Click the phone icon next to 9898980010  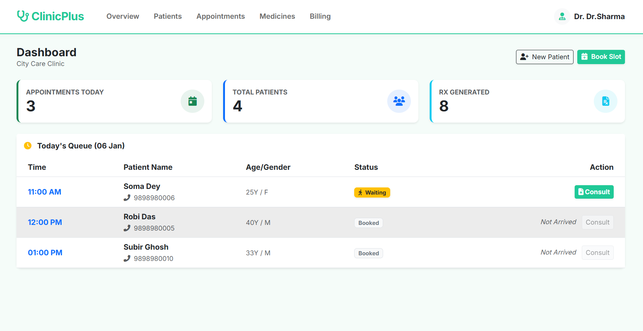click(127, 258)
